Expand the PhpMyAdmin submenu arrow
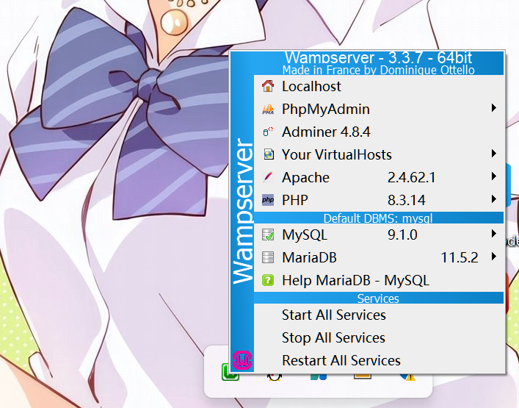The height and width of the screenshot is (408, 519). (495, 109)
